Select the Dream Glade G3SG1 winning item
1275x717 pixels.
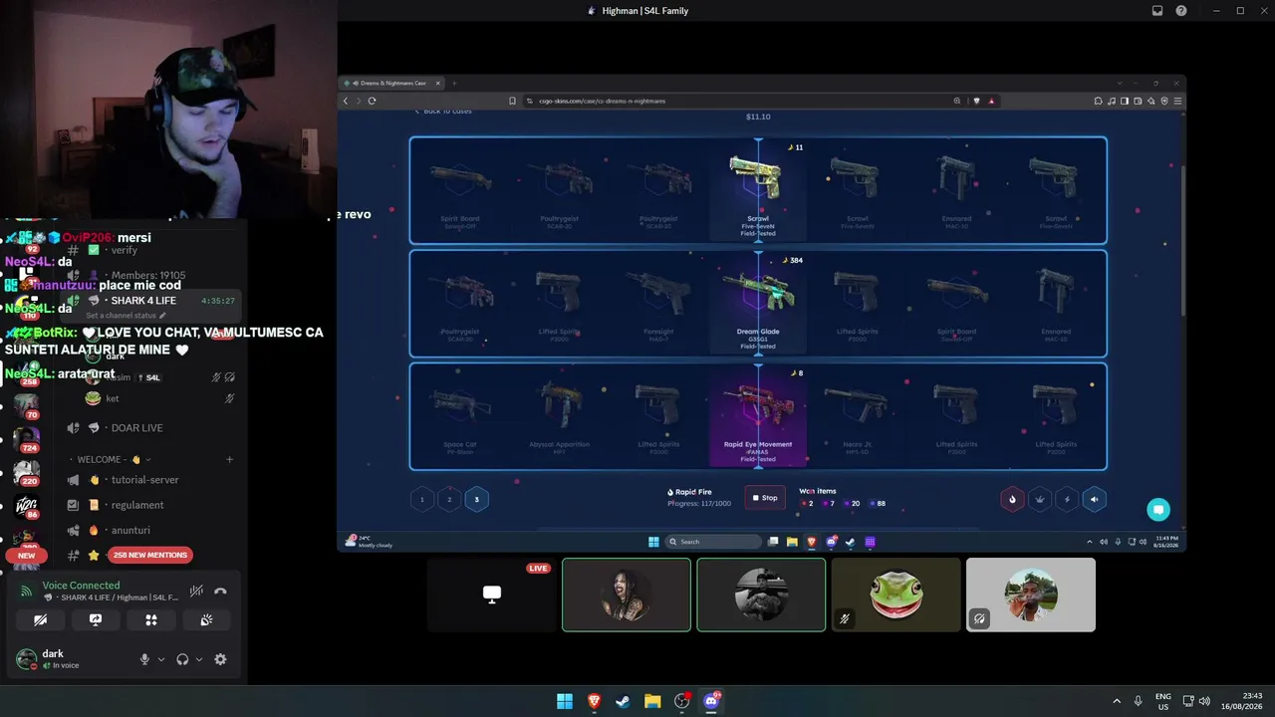click(758, 304)
